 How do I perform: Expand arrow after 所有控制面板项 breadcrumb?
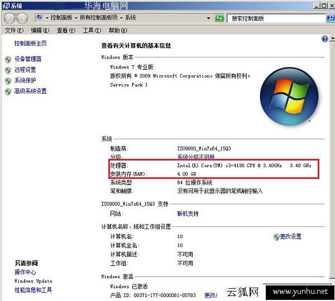[121, 18]
